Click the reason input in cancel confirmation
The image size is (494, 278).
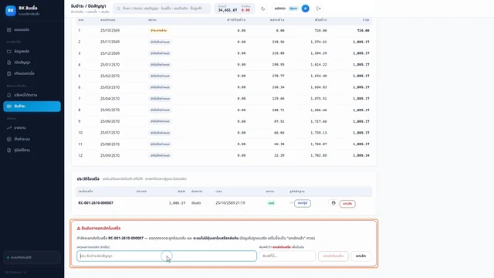[167, 256]
